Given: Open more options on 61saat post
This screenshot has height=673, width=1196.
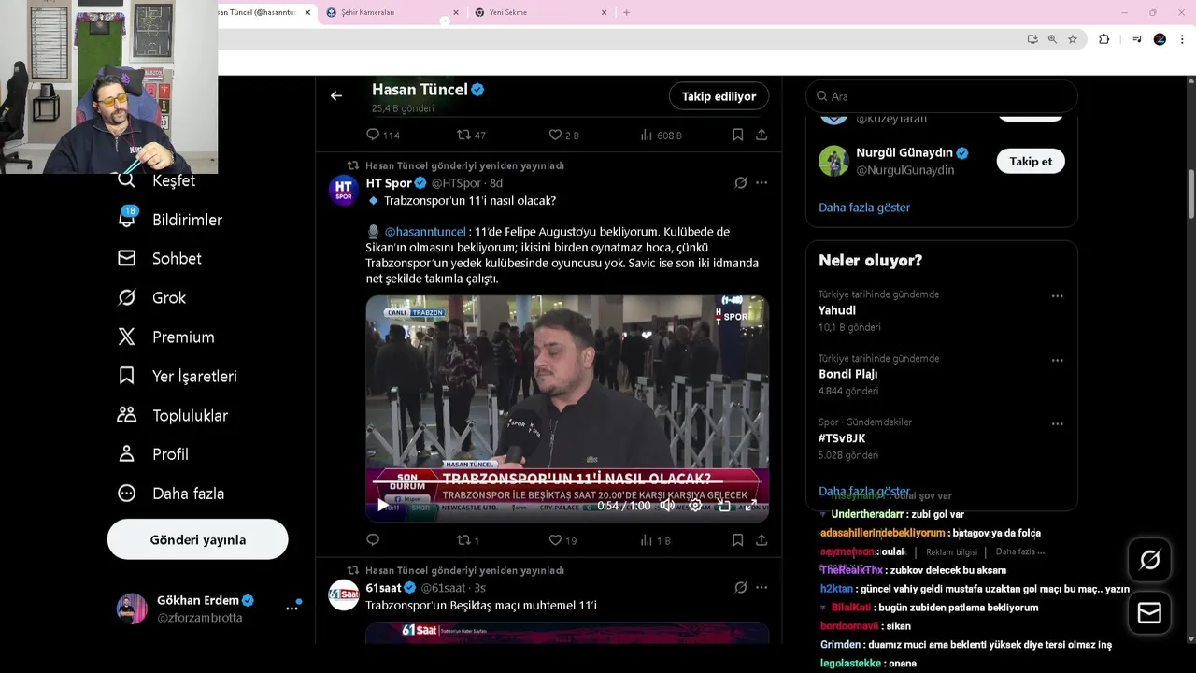Looking at the screenshot, I should [x=762, y=588].
